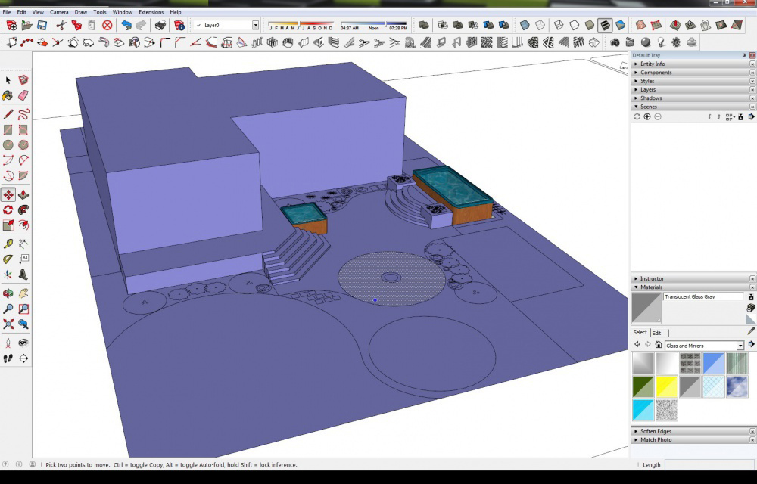Viewport: 757px width, 484px height.
Task: Activate the Zoom magnifier tool
Action: [x=8, y=309]
